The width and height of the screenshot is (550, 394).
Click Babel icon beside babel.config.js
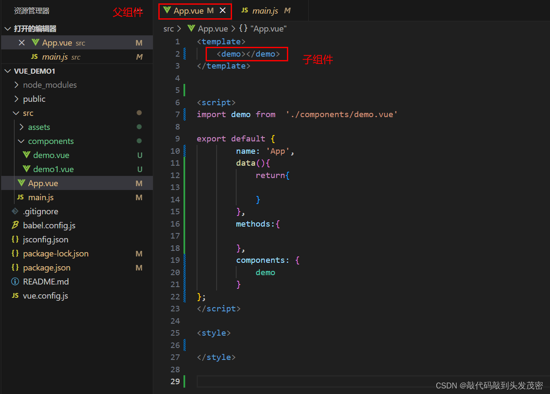tap(15, 225)
